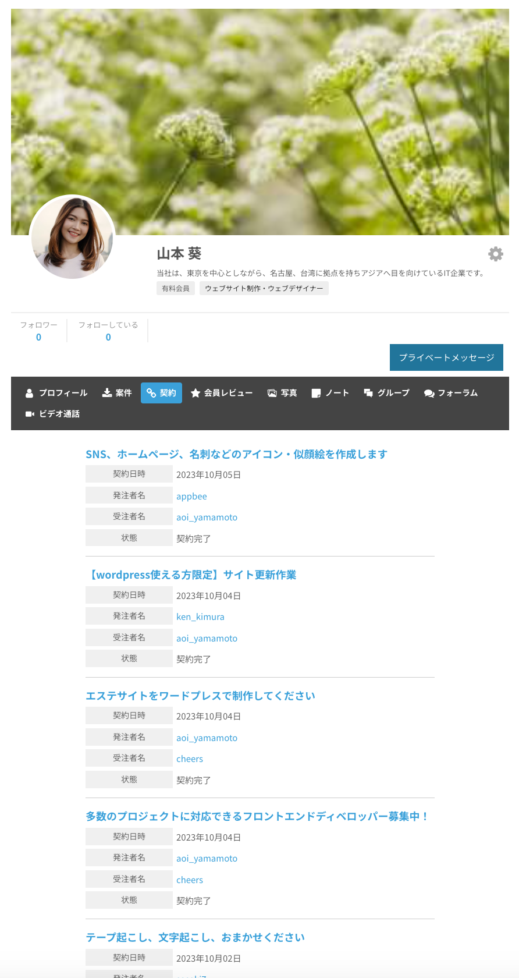Click the ウェブサイト制作・ウェブデザイナー tag
Viewport: 519px width, 978px height.
264,288
